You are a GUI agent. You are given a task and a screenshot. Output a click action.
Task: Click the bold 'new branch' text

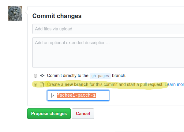(77, 84)
